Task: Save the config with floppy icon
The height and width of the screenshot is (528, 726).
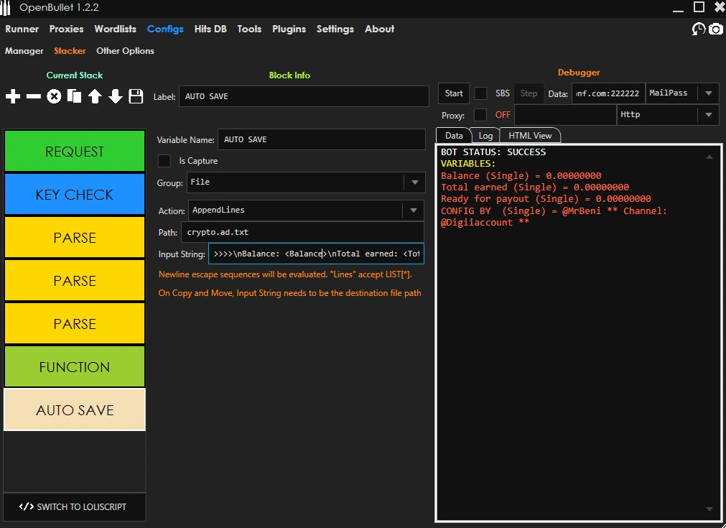Action: pos(136,96)
